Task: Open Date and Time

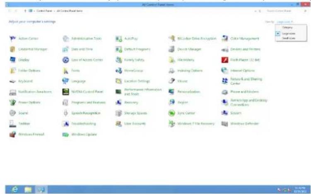Action: coord(77,49)
